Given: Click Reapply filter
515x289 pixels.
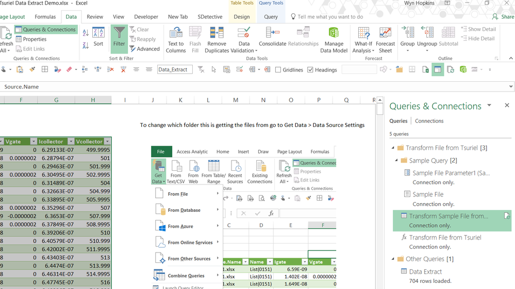Looking at the screenshot, I should pos(143,39).
